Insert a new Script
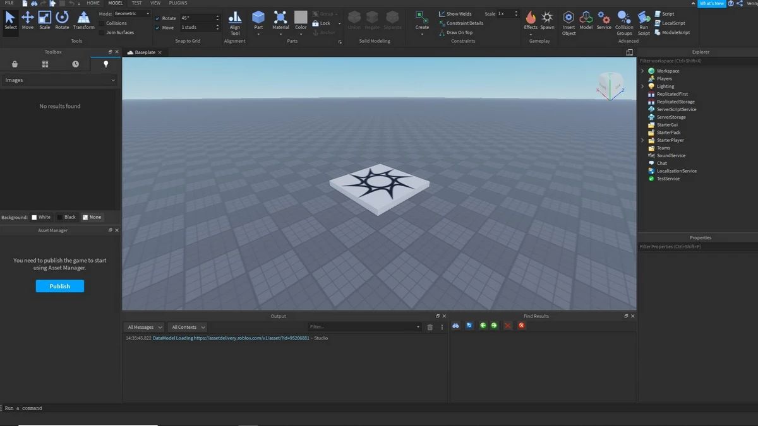758x426 pixels. [x=665, y=14]
